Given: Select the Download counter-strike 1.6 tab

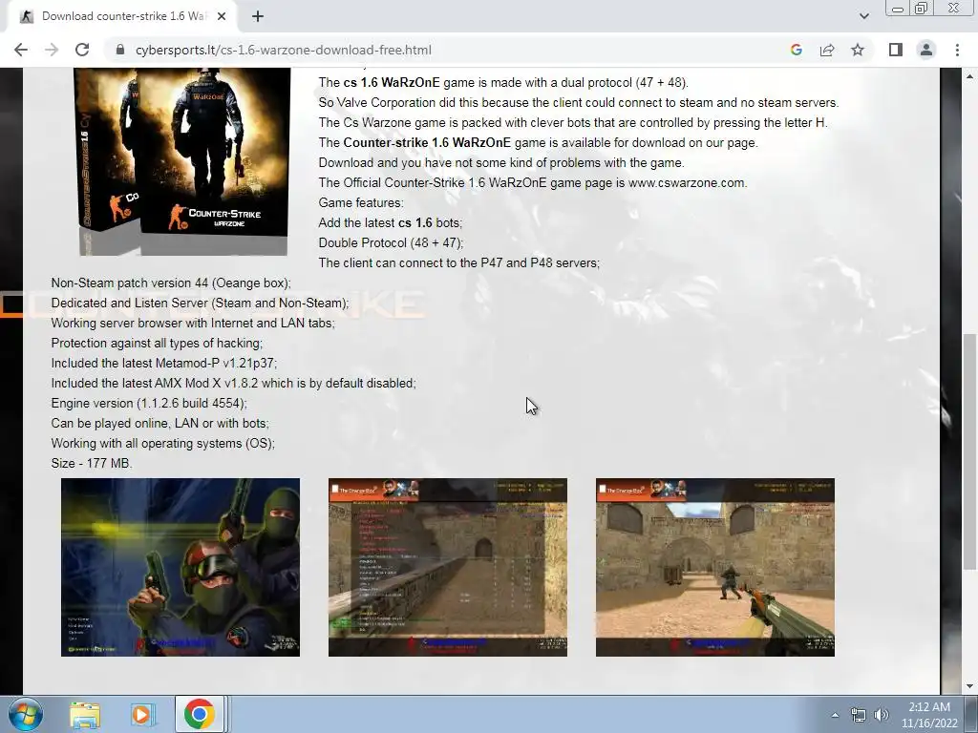Looking at the screenshot, I should (121, 16).
